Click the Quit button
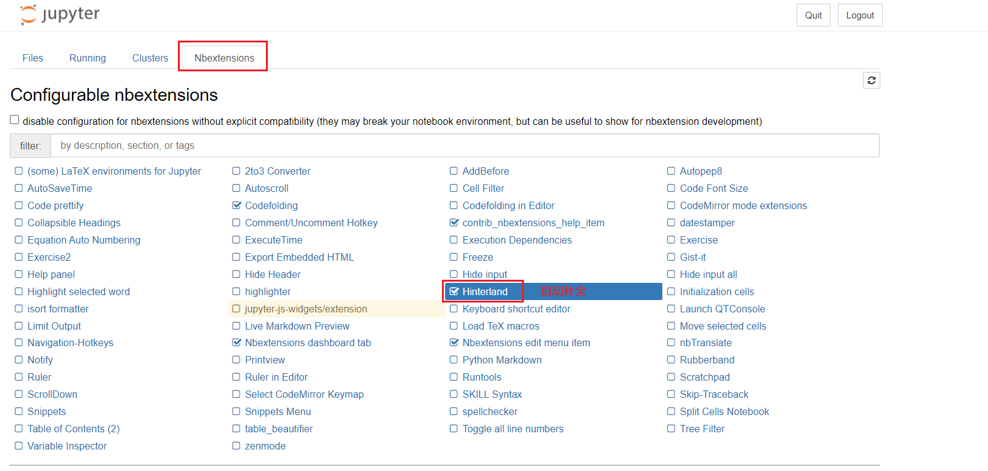The height and width of the screenshot is (471, 988). [x=813, y=15]
